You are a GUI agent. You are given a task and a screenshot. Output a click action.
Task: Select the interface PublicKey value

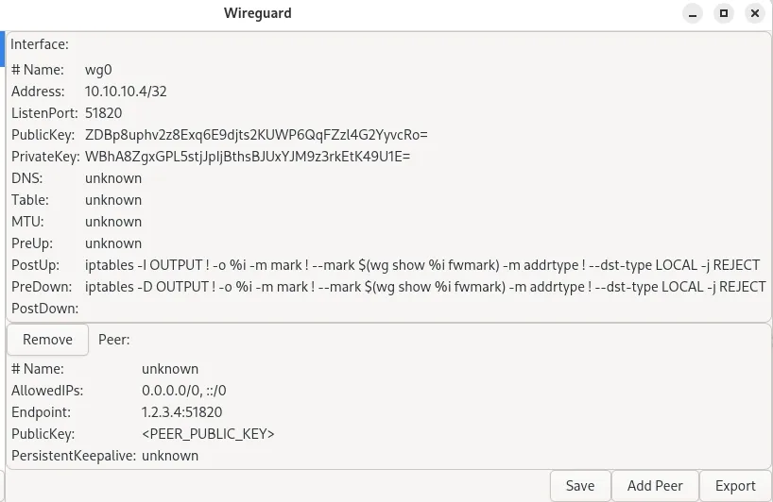coord(256,135)
